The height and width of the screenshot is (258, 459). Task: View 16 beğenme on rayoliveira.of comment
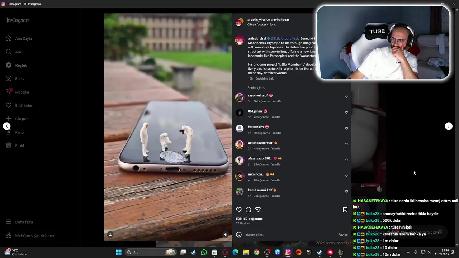(x=262, y=101)
